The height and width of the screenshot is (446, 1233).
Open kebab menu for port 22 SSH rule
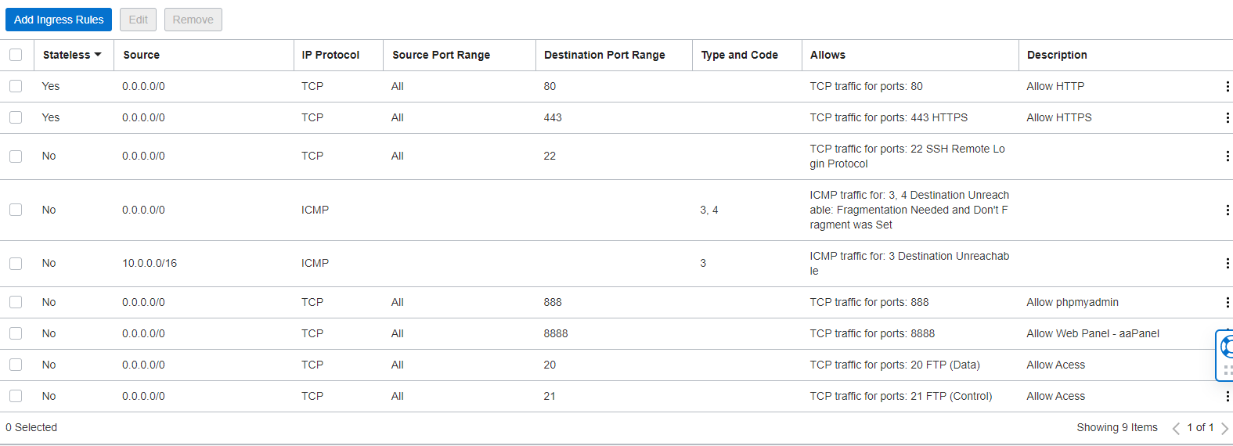pyautogui.click(x=1227, y=156)
